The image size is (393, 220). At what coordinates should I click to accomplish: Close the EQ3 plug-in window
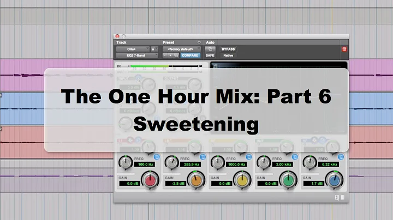[117, 36]
